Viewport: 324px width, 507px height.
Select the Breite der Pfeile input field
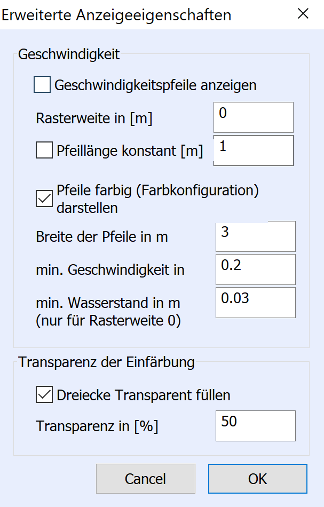(255, 236)
